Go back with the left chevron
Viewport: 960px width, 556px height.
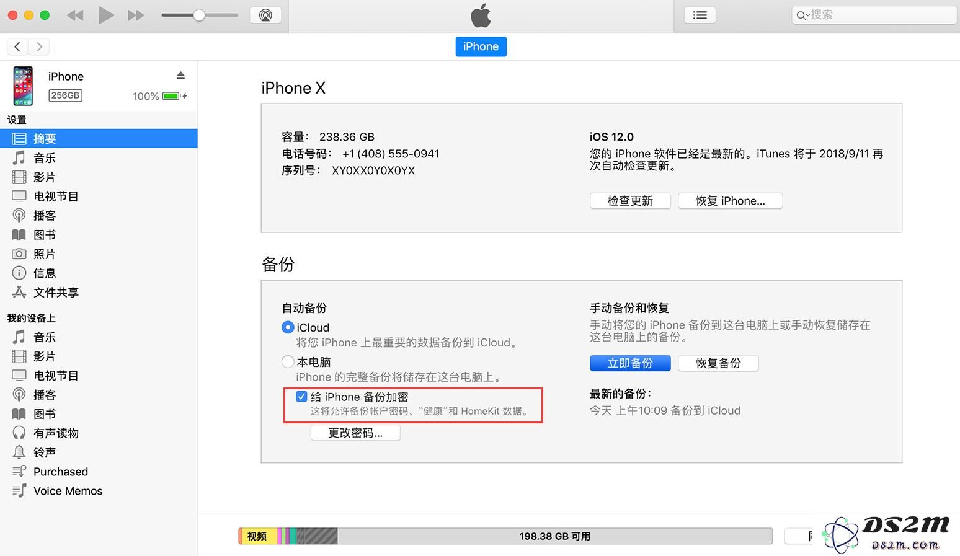click(x=17, y=46)
